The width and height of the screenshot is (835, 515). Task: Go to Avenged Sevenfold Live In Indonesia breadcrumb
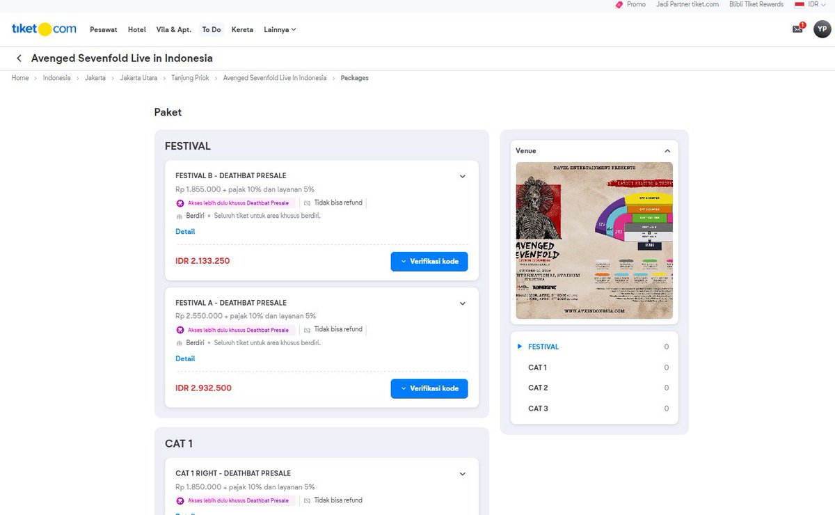pos(275,78)
